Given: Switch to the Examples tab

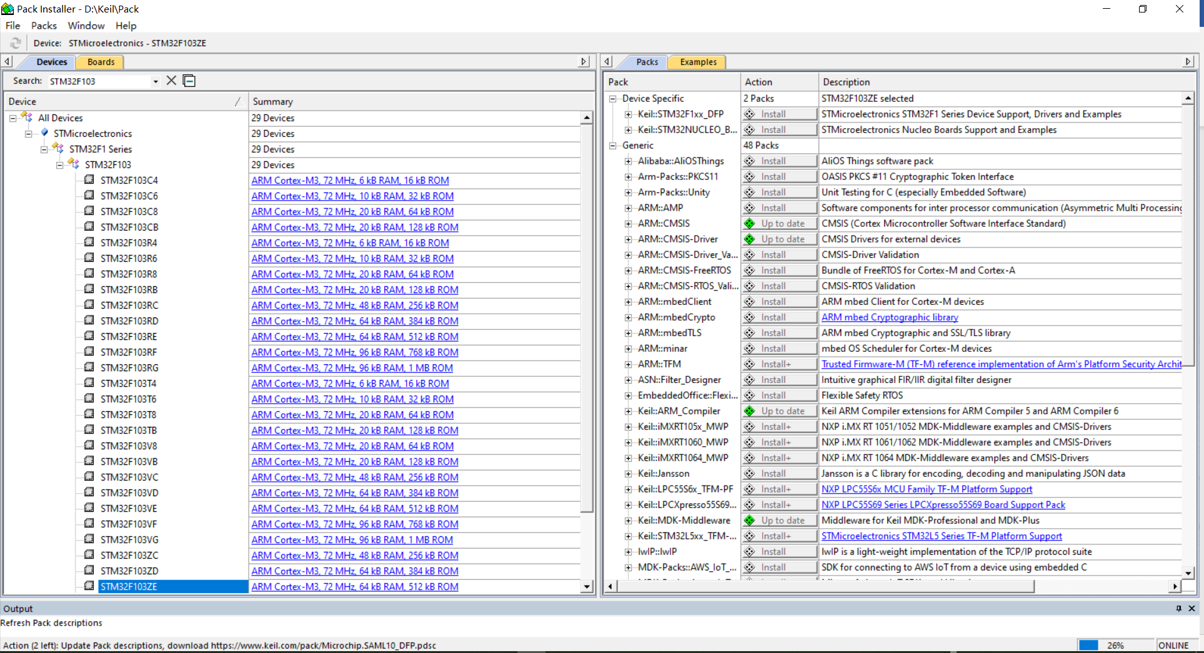Looking at the screenshot, I should click(698, 62).
